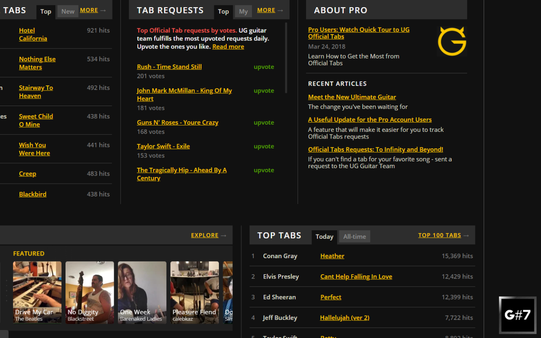Image resolution: width=541 pixels, height=338 pixels.
Task: Click the RECENT ARTICLES heading
Action: 337,84
